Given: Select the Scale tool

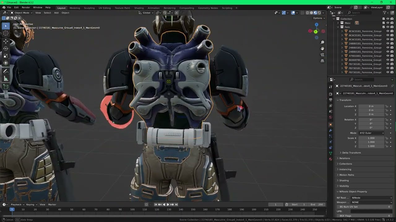Looking at the screenshot, I should tap(6, 56).
